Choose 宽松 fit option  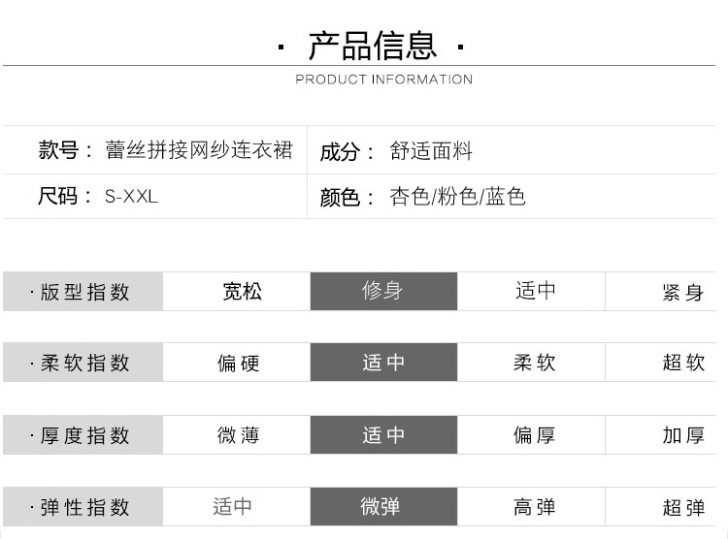(242, 292)
